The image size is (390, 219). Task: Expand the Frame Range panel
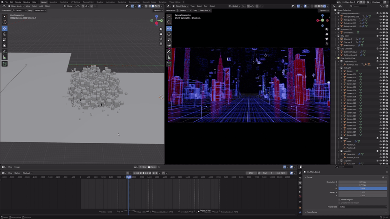tap(305, 212)
